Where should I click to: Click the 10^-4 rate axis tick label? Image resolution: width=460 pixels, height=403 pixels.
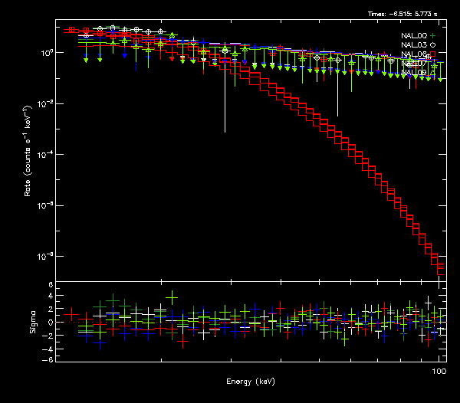(47, 154)
